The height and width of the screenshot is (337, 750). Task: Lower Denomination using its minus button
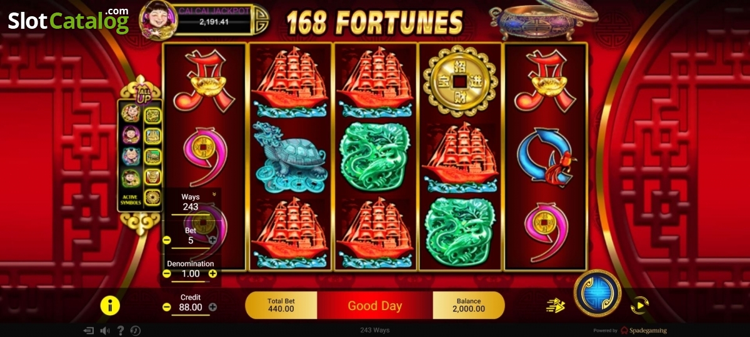click(167, 273)
